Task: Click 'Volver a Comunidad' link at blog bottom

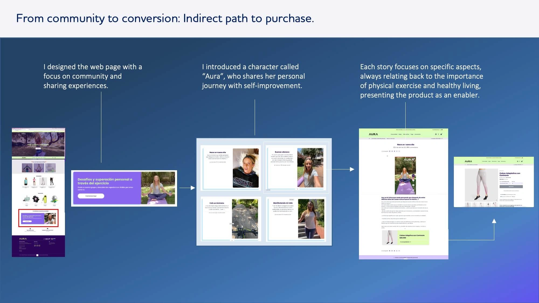Action: coord(406,257)
